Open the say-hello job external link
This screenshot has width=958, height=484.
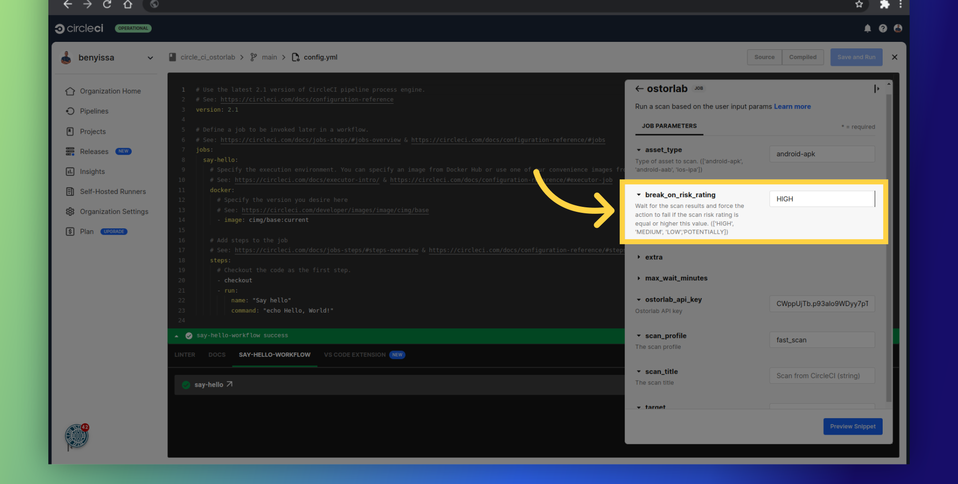pyautogui.click(x=230, y=384)
